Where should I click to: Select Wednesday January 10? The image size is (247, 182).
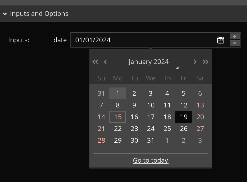[x=151, y=105]
